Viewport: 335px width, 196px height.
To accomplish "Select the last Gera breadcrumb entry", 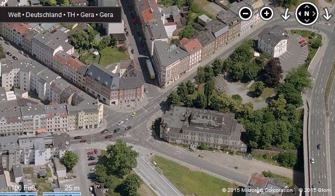I will pos(106,15).
